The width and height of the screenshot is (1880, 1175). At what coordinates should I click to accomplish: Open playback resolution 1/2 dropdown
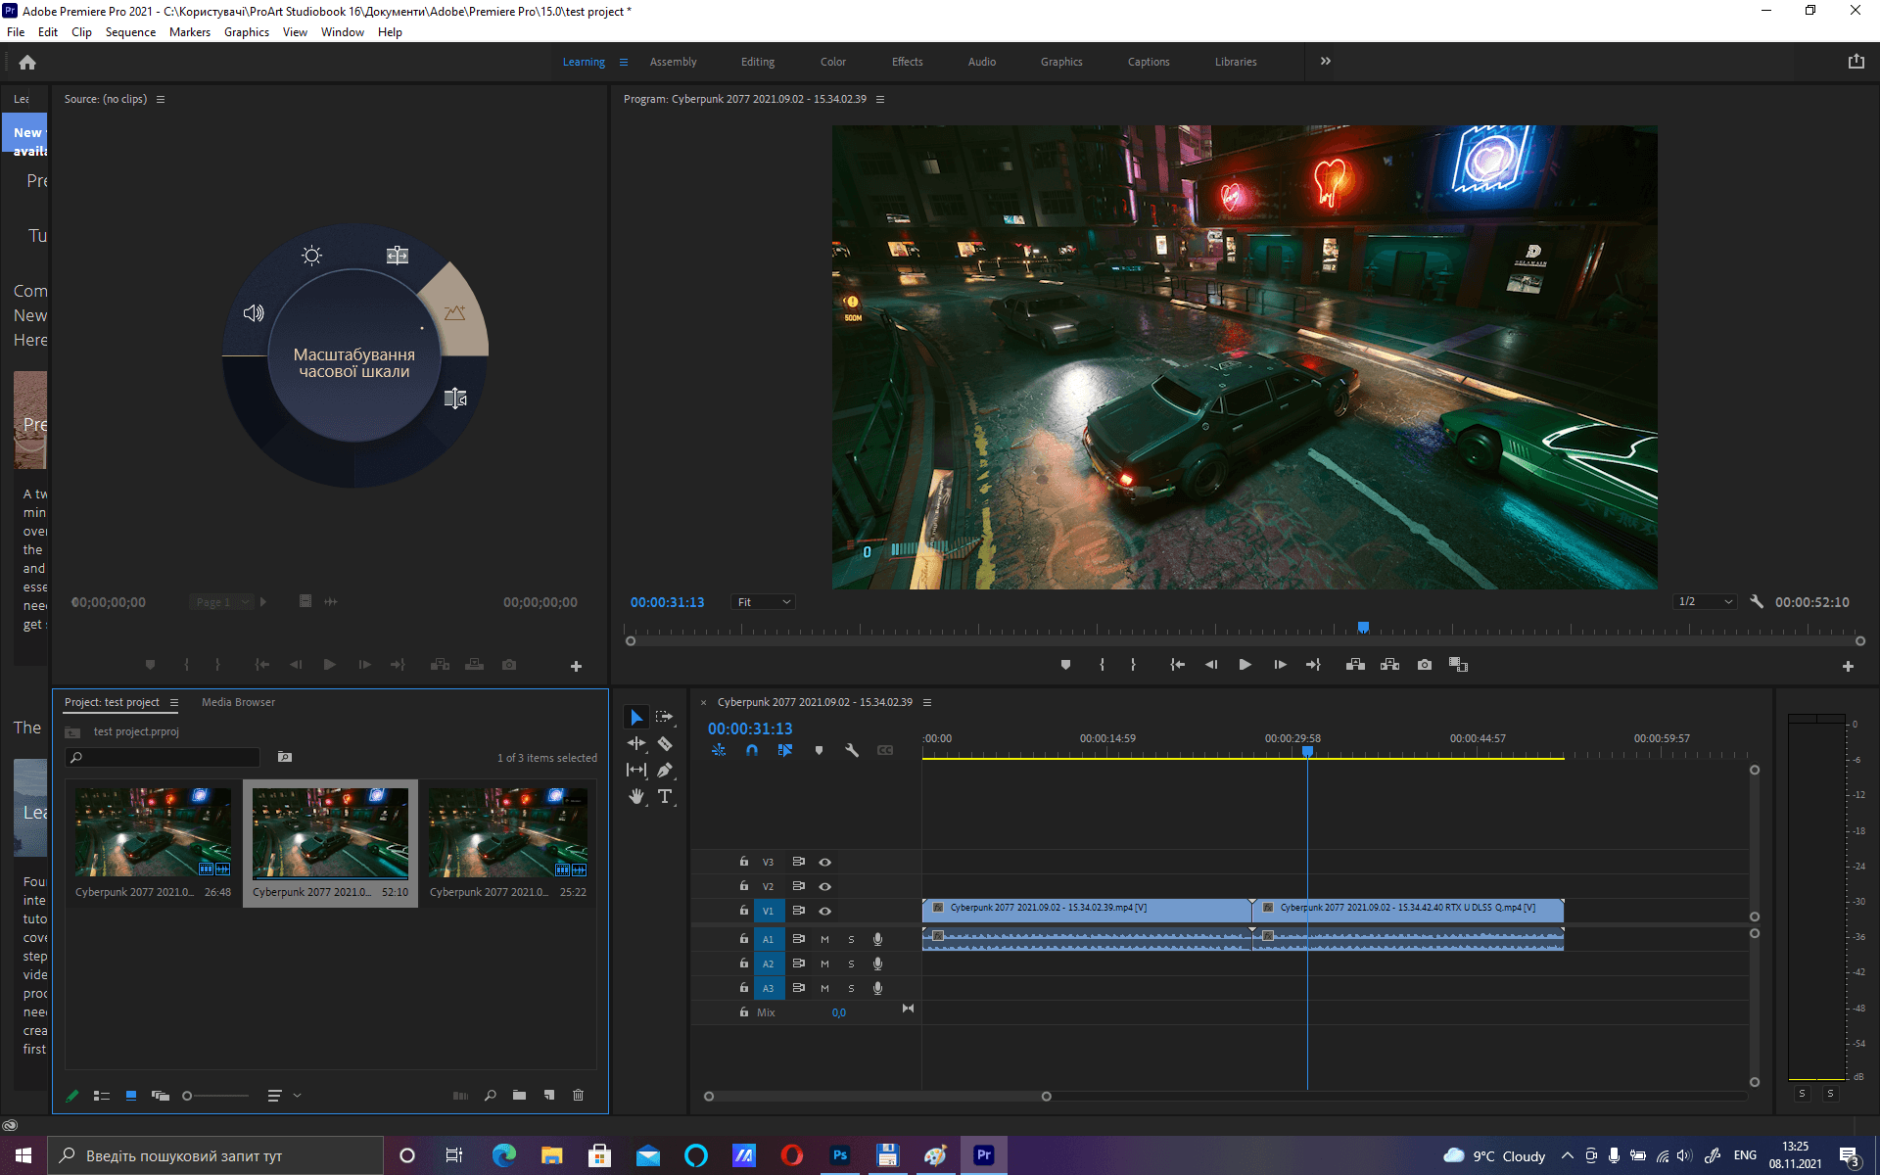[x=1705, y=601]
